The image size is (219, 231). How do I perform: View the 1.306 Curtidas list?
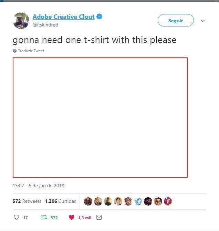tap(61, 201)
